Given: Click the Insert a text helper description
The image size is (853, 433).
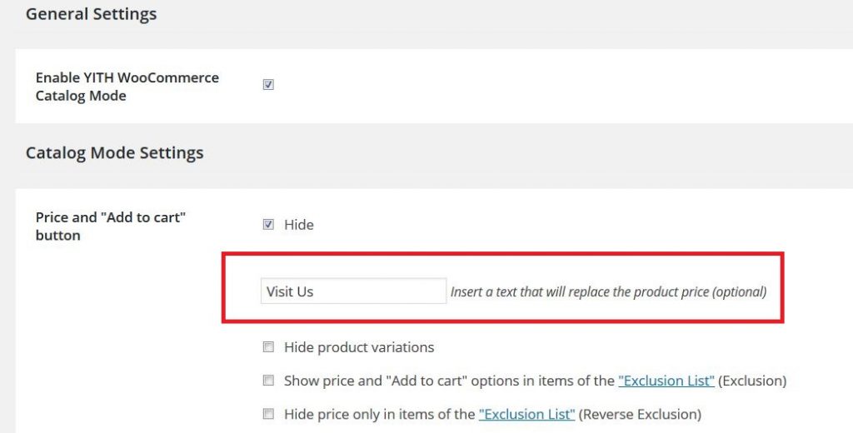Looking at the screenshot, I should click(608, 291).
